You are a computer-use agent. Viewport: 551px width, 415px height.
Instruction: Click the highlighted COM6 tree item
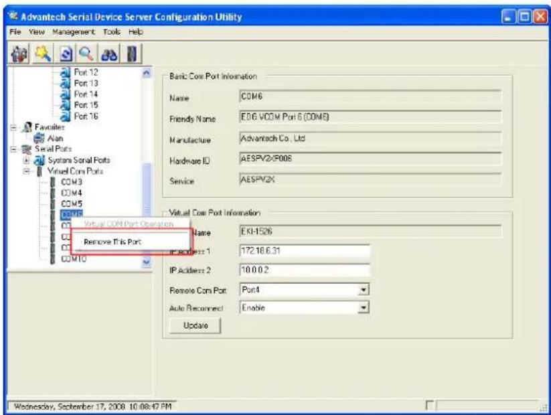72,214
